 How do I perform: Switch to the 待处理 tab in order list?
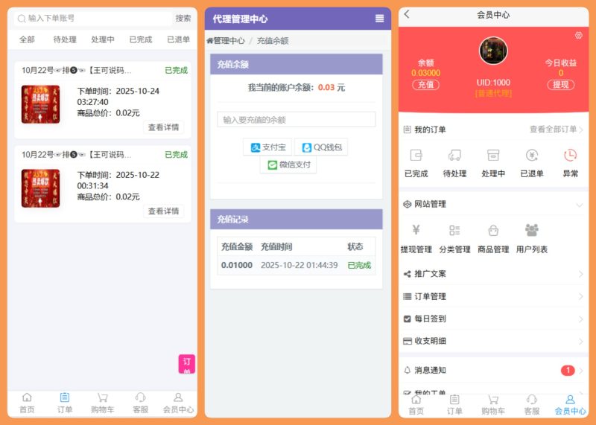point(65,39)
